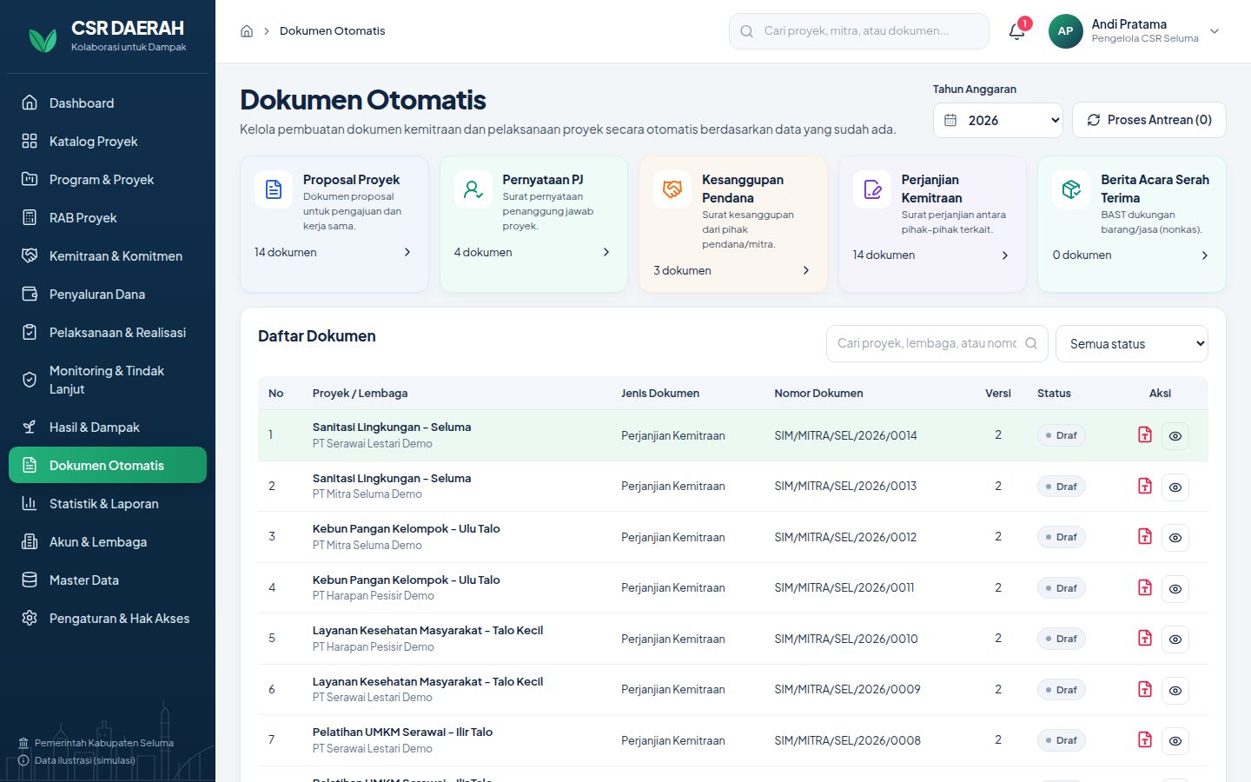The width and height of the screenshot is (1251, 782).
Task: Open the Semua status filter dropdown
Action: 1132,344
